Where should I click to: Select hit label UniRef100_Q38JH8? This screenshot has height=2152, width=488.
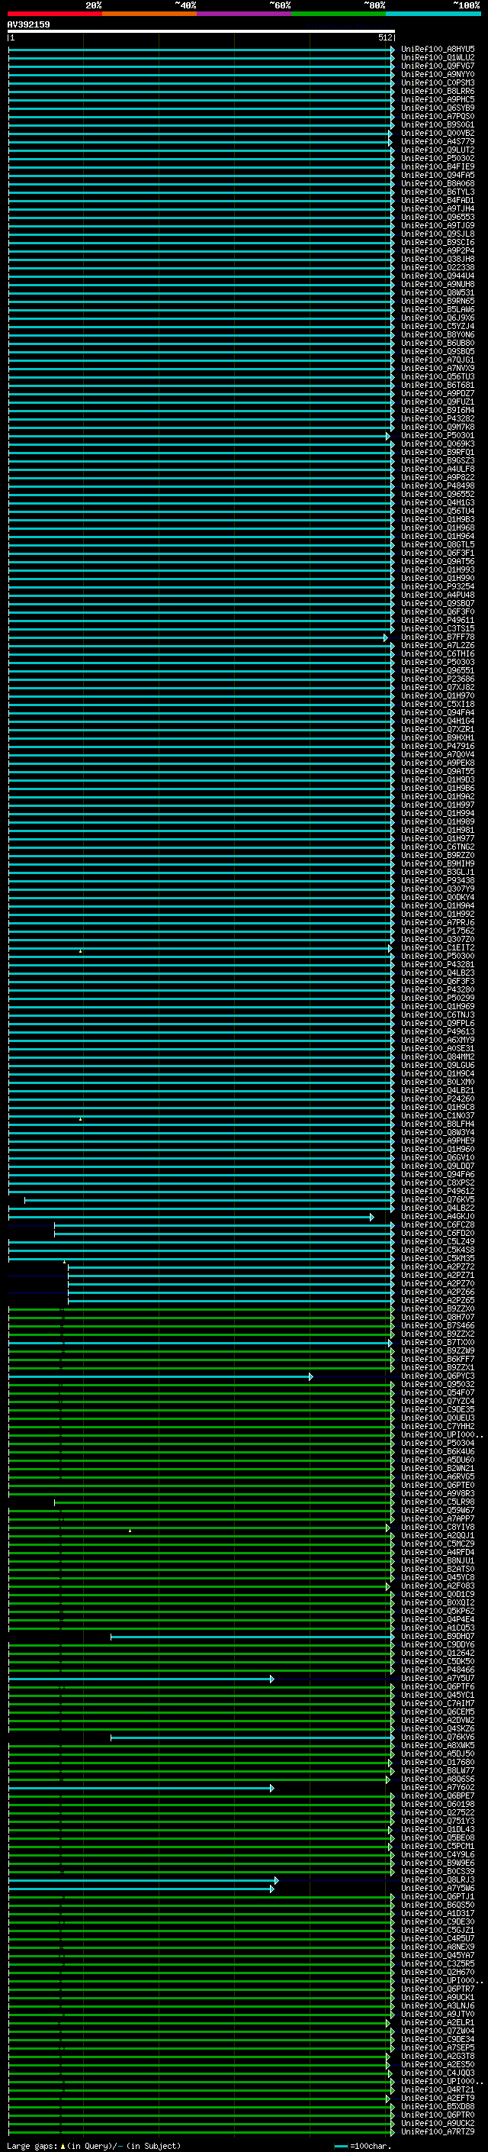point(438,259)
